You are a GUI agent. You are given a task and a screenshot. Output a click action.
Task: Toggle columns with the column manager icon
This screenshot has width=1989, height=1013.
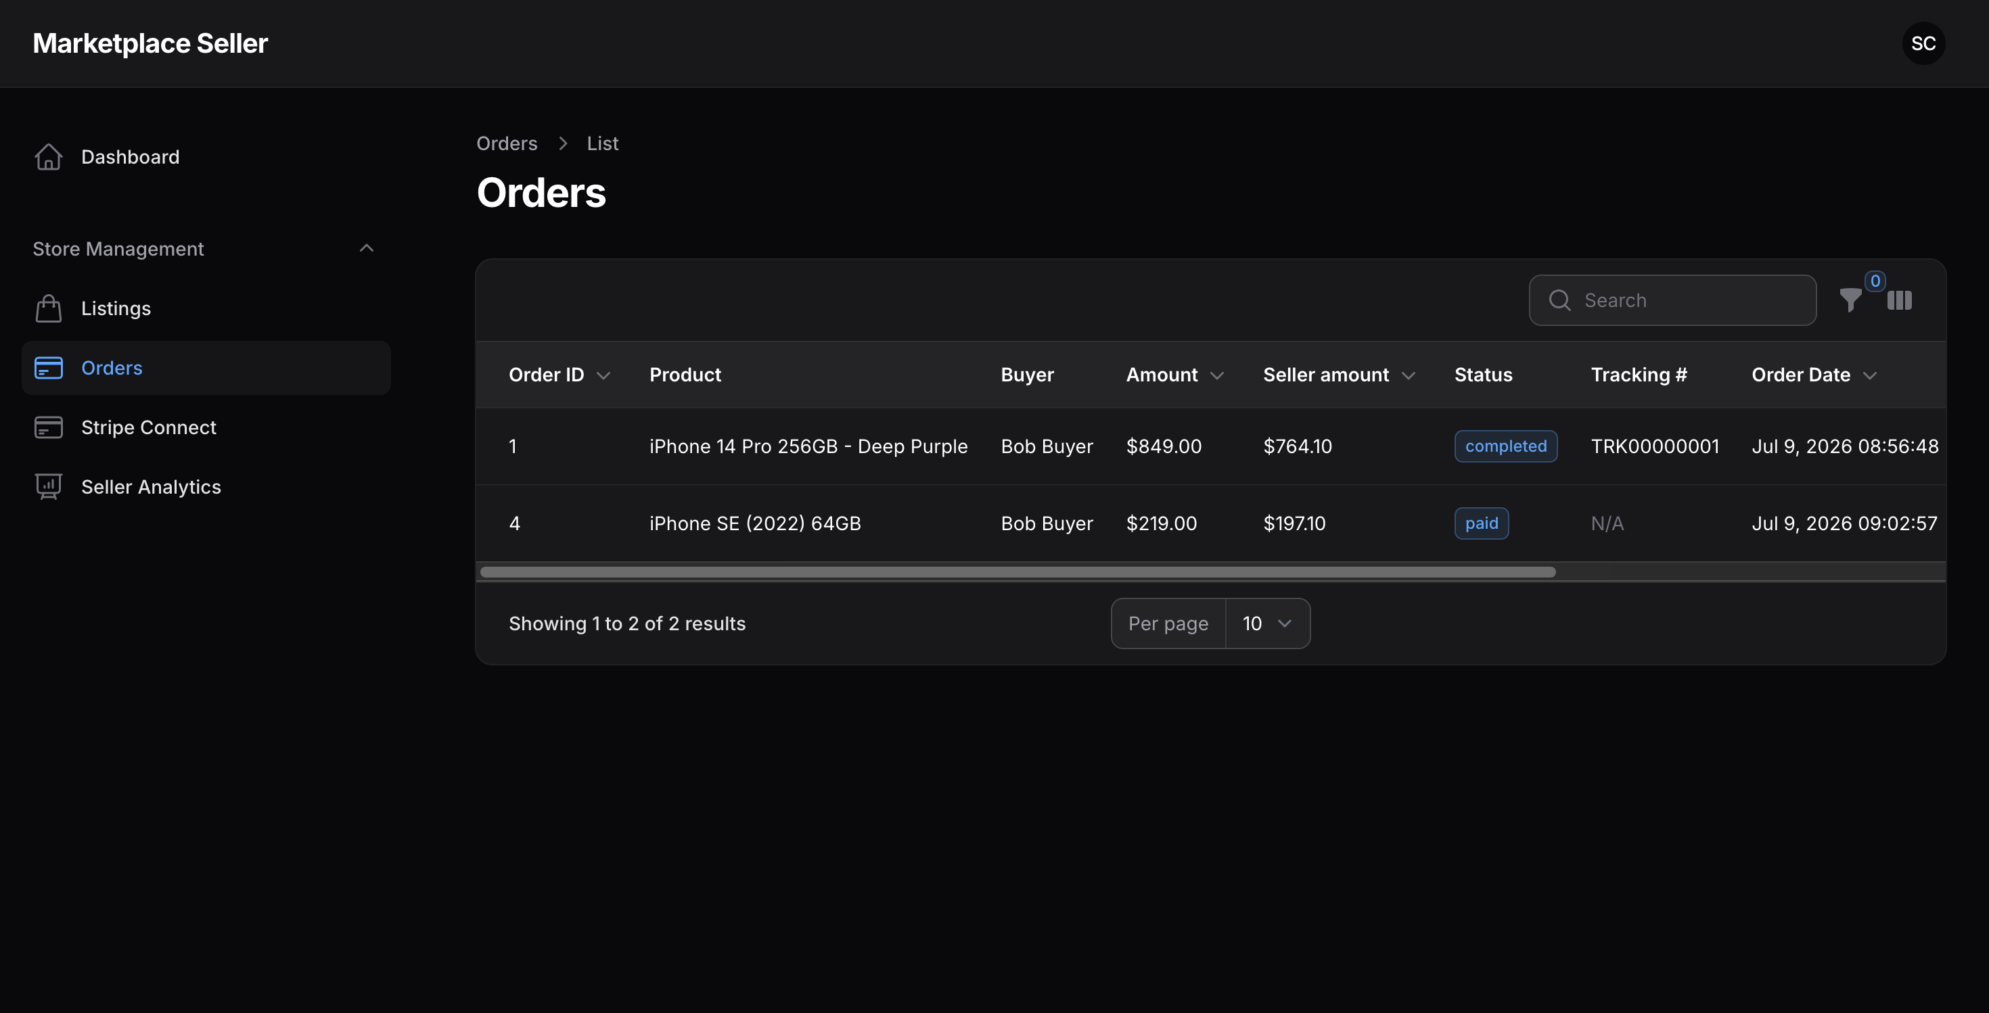tap(1900, 300)
